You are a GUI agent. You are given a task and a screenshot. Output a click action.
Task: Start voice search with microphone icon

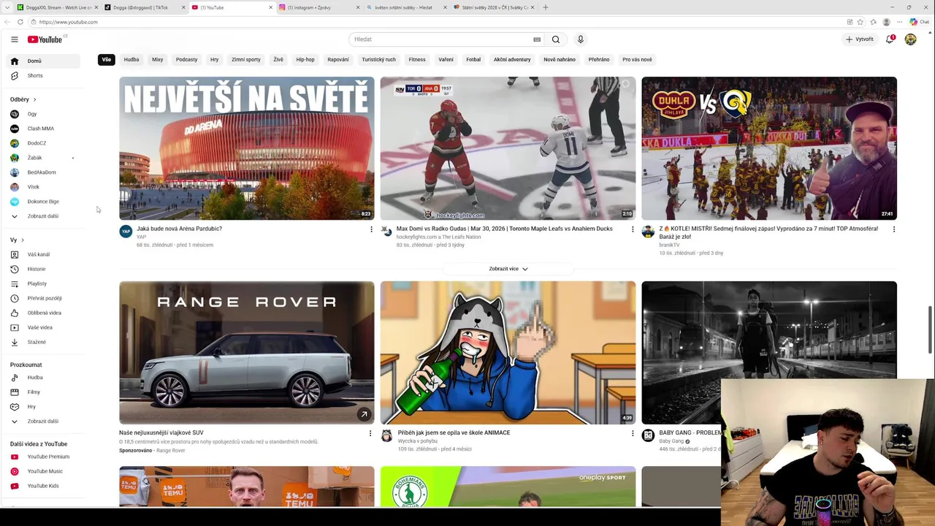point(581,39)
